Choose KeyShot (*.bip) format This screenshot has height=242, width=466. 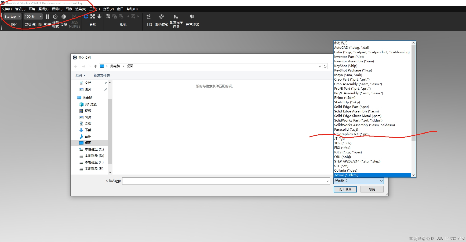tap(373, 66)
